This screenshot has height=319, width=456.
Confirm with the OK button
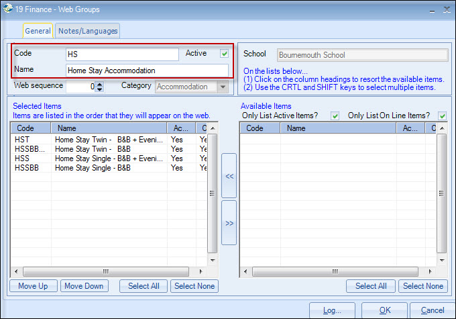click(x=384, y=310)
